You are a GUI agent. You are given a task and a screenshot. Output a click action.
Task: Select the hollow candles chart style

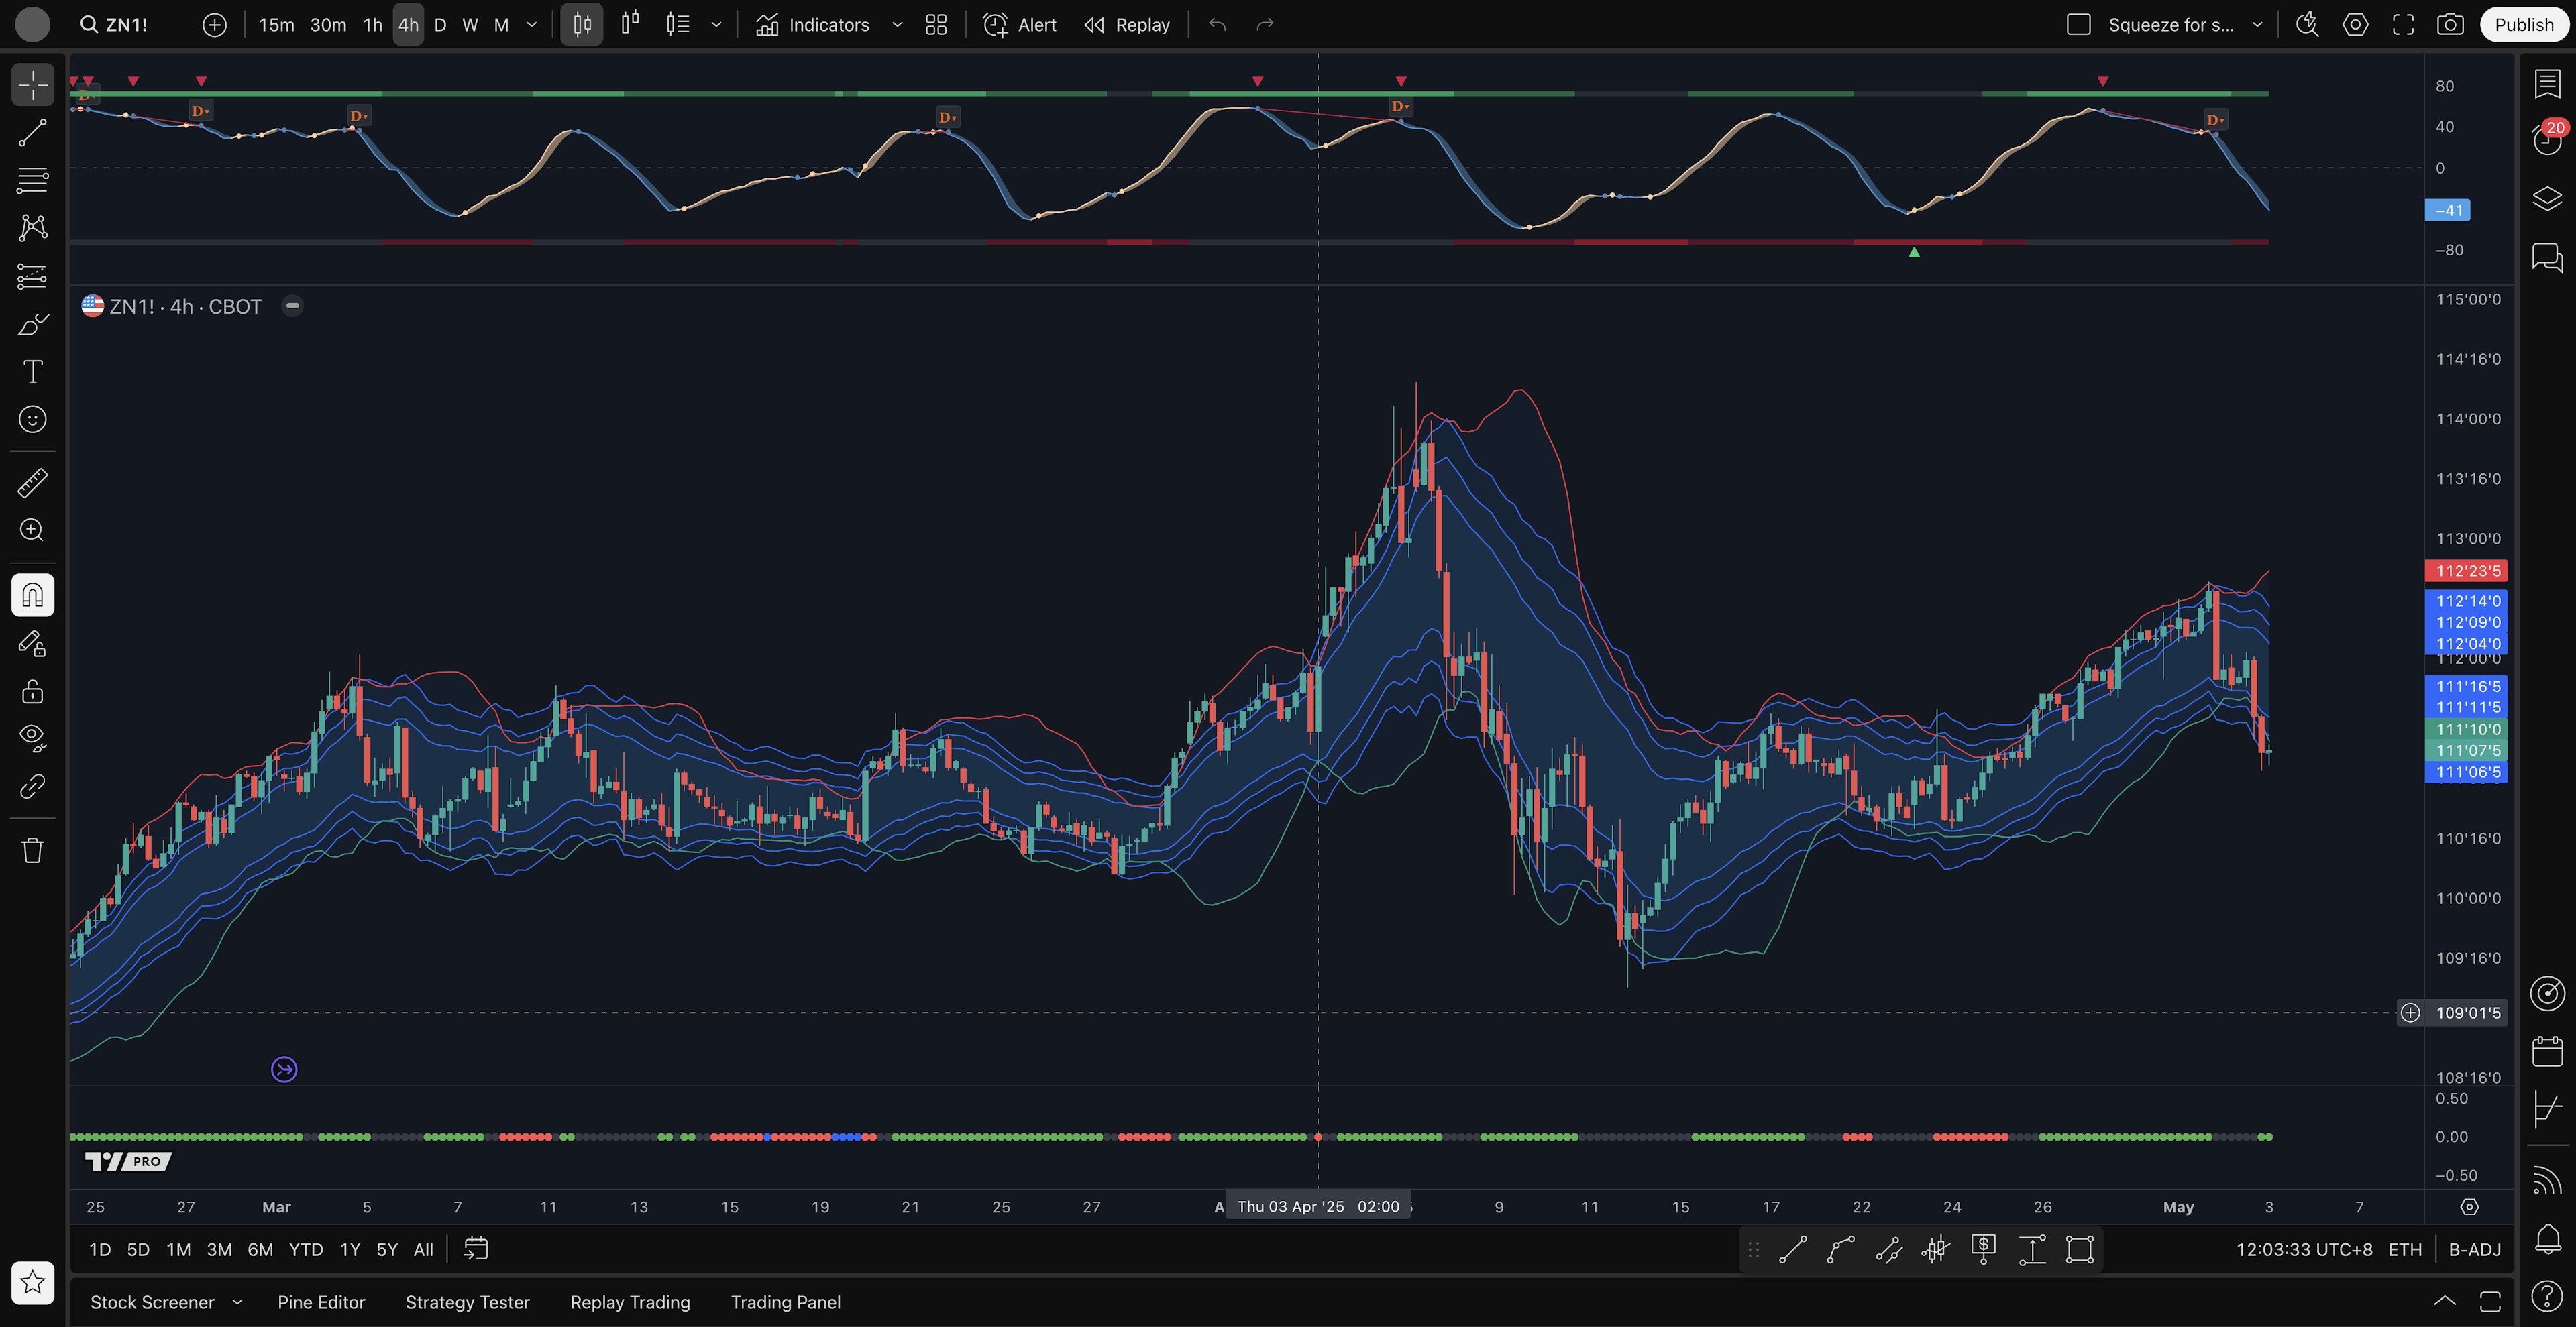pos(630,25)
